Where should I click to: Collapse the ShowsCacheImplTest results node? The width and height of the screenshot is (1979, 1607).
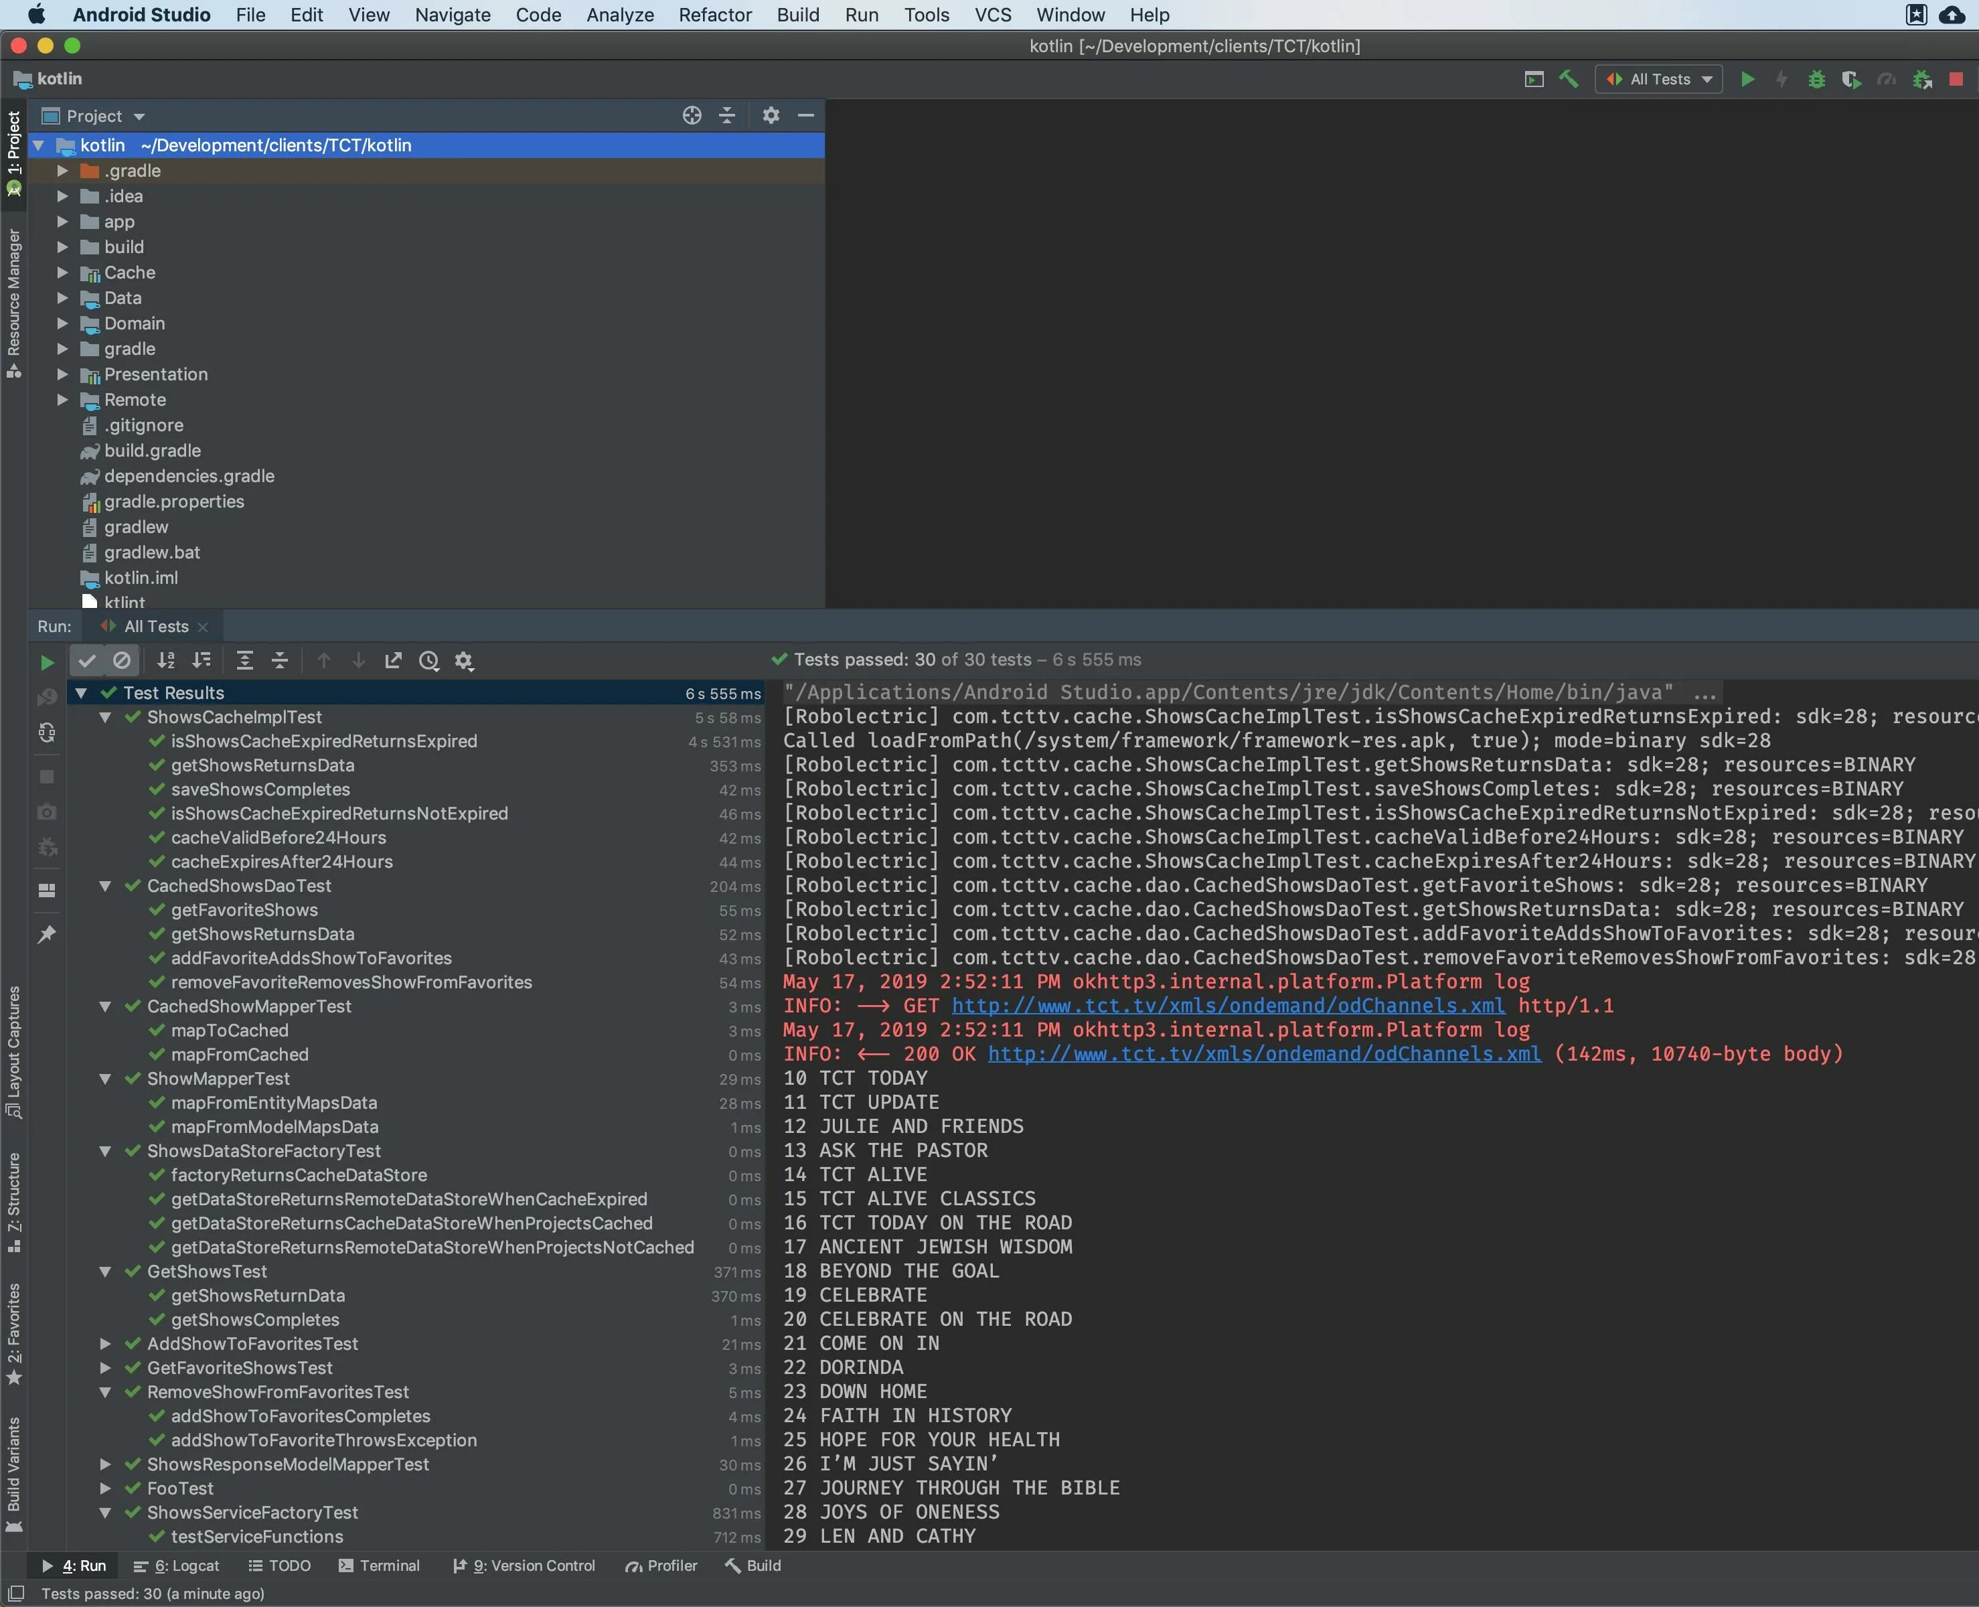[x=104, y=717]
